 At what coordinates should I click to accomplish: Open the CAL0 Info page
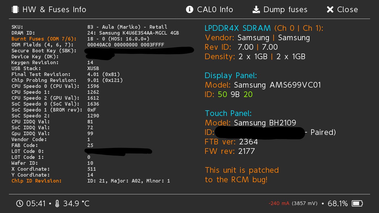(210, 9)
